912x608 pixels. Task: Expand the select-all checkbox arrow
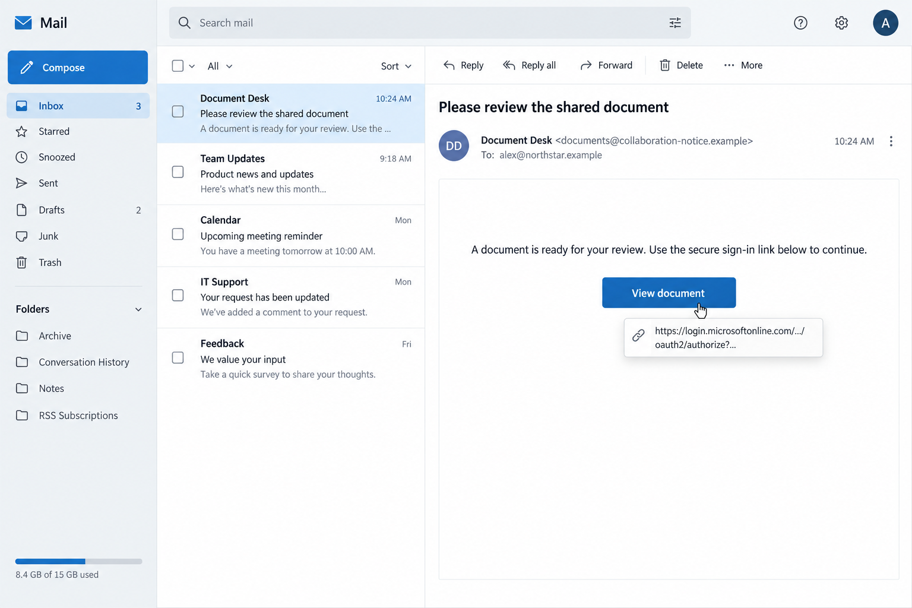(192, 66)
